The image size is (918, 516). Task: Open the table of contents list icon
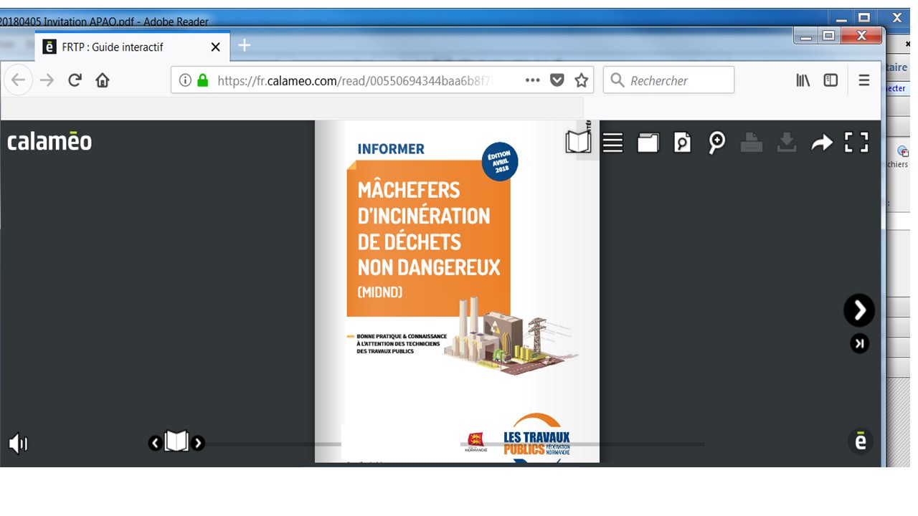tap(612, 143)
